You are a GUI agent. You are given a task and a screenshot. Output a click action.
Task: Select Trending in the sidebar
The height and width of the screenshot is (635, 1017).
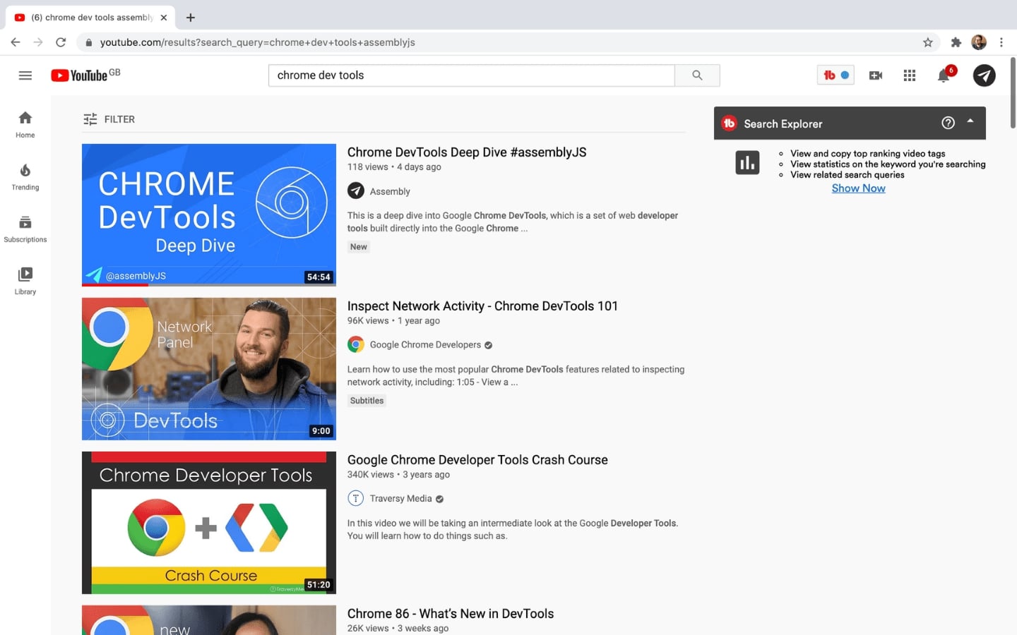[x=25, y=176]
